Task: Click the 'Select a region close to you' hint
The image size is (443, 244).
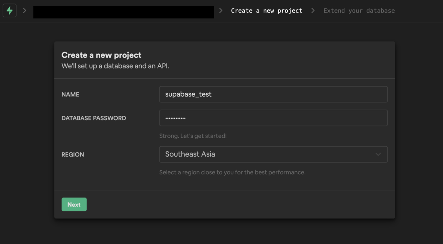Action: click(232, 172)
